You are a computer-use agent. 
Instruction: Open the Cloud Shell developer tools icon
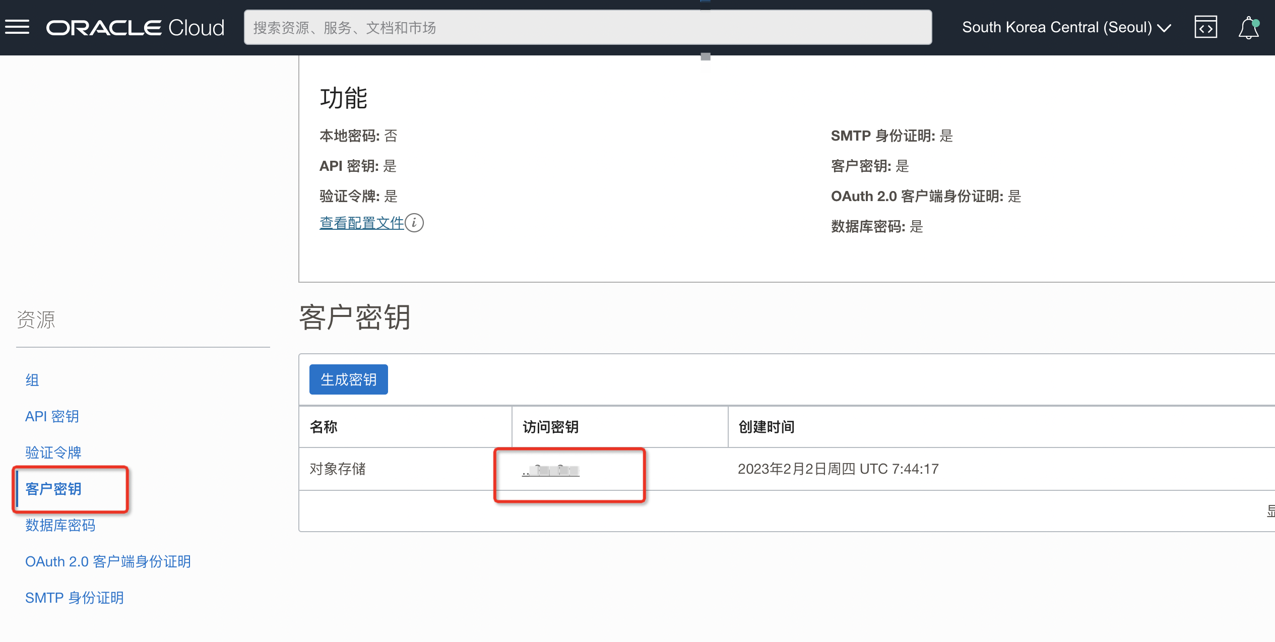pos(1205,27)
